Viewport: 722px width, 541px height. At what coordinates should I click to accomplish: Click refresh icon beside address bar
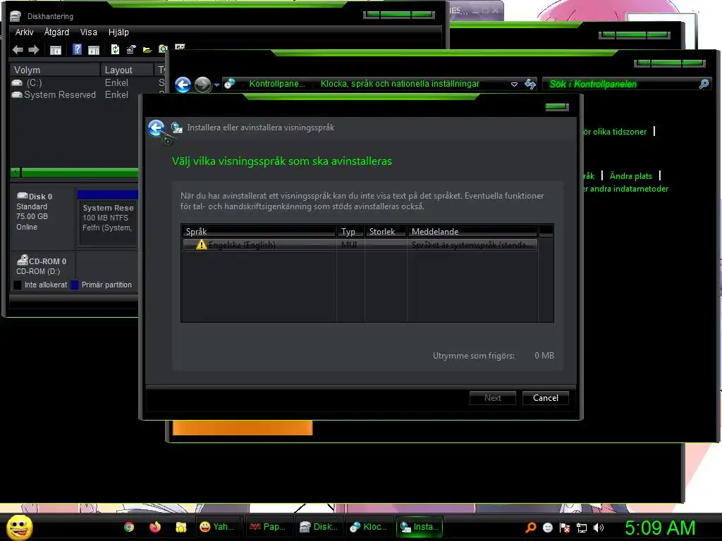pos(530,84)
